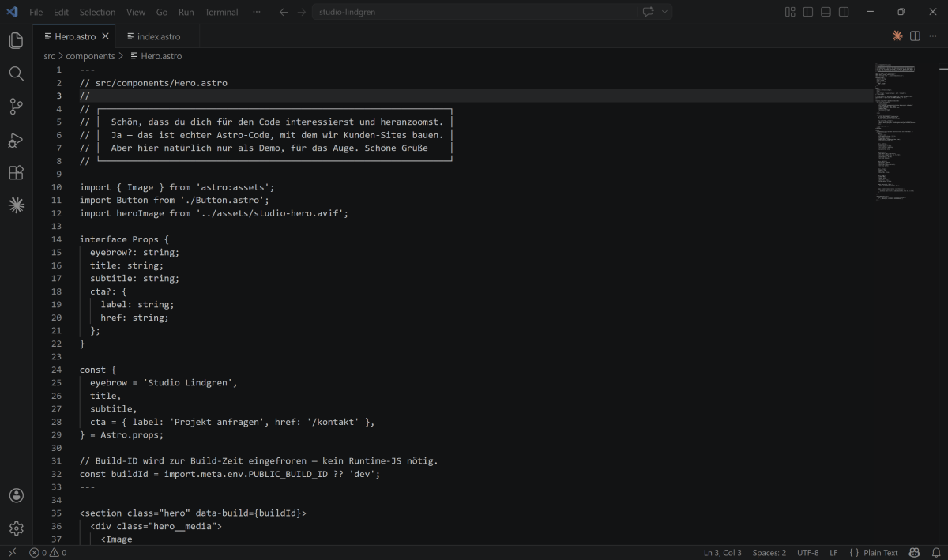Viewport: 948px width, 560px height.
Task: Toggle the primary side bar
Action: [808, 12]
